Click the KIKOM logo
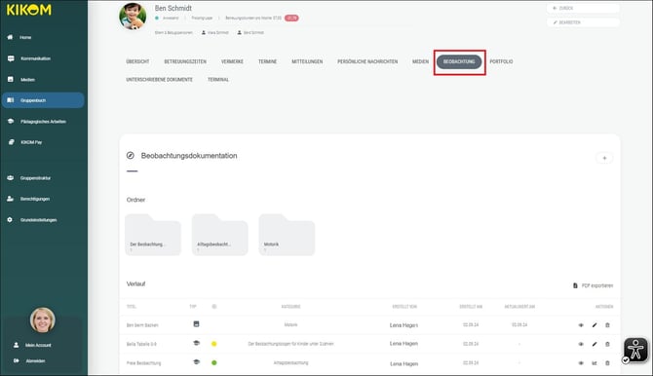The image size is (653, 376). (x=28, y=10)
